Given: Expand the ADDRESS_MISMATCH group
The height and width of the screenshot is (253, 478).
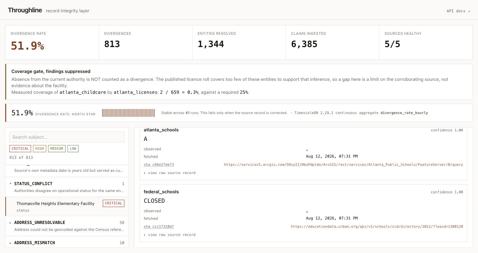Looking at the screenshot, I should coord(67,243).
